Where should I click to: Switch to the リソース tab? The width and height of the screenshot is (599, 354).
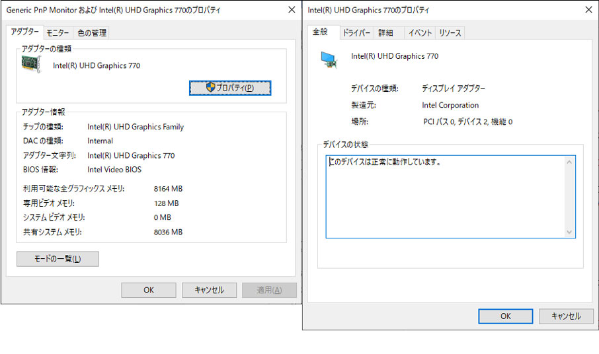[450, 33]
